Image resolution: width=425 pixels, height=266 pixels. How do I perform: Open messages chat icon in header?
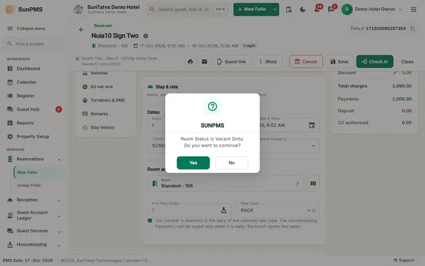click(331, 10)
